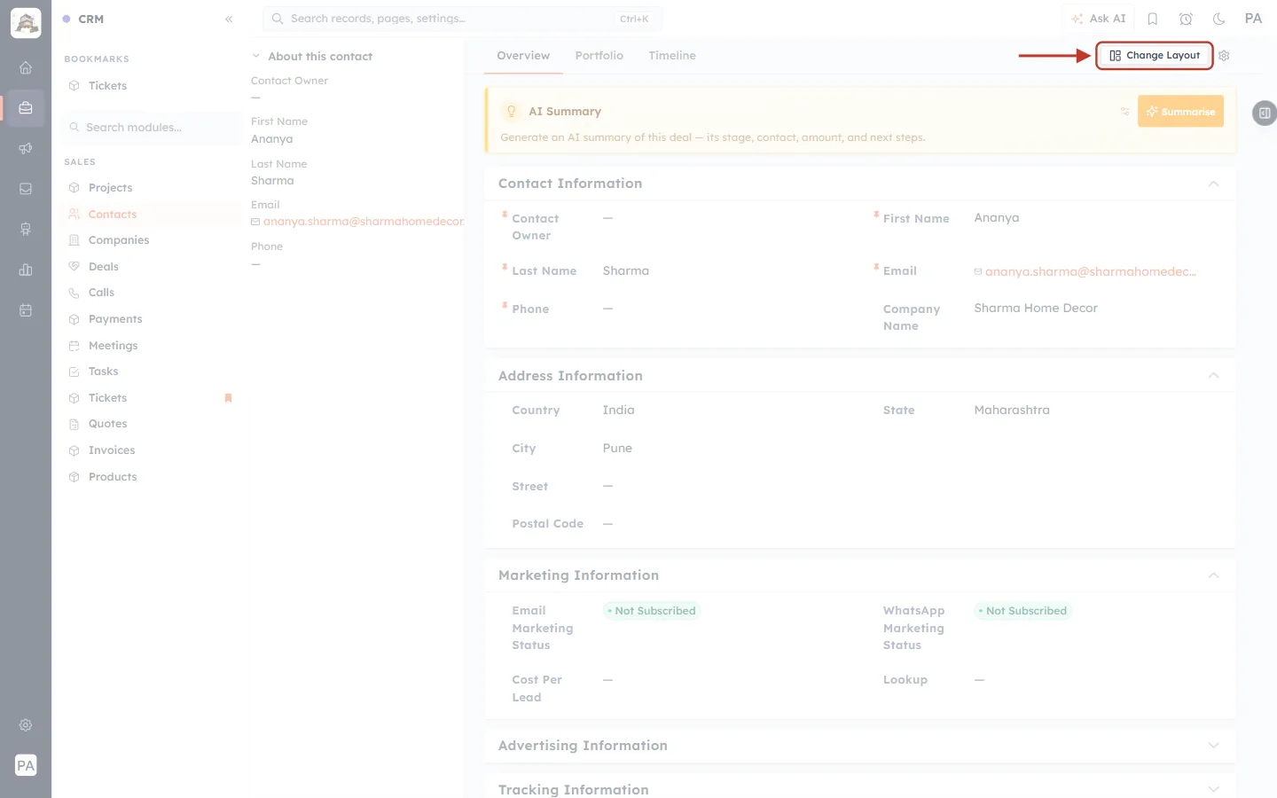Open the Deals module in sidebar
Viewport: 1277px width, 798px height.
(104, 266)
